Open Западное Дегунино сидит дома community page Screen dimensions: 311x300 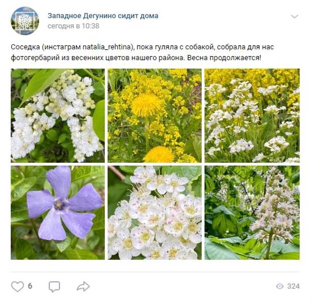(103, 16)
